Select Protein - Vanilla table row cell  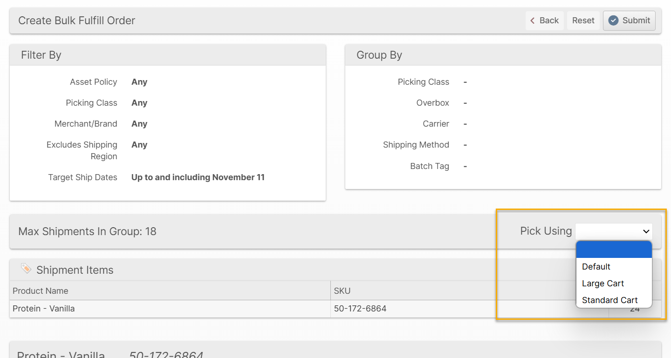44,309
